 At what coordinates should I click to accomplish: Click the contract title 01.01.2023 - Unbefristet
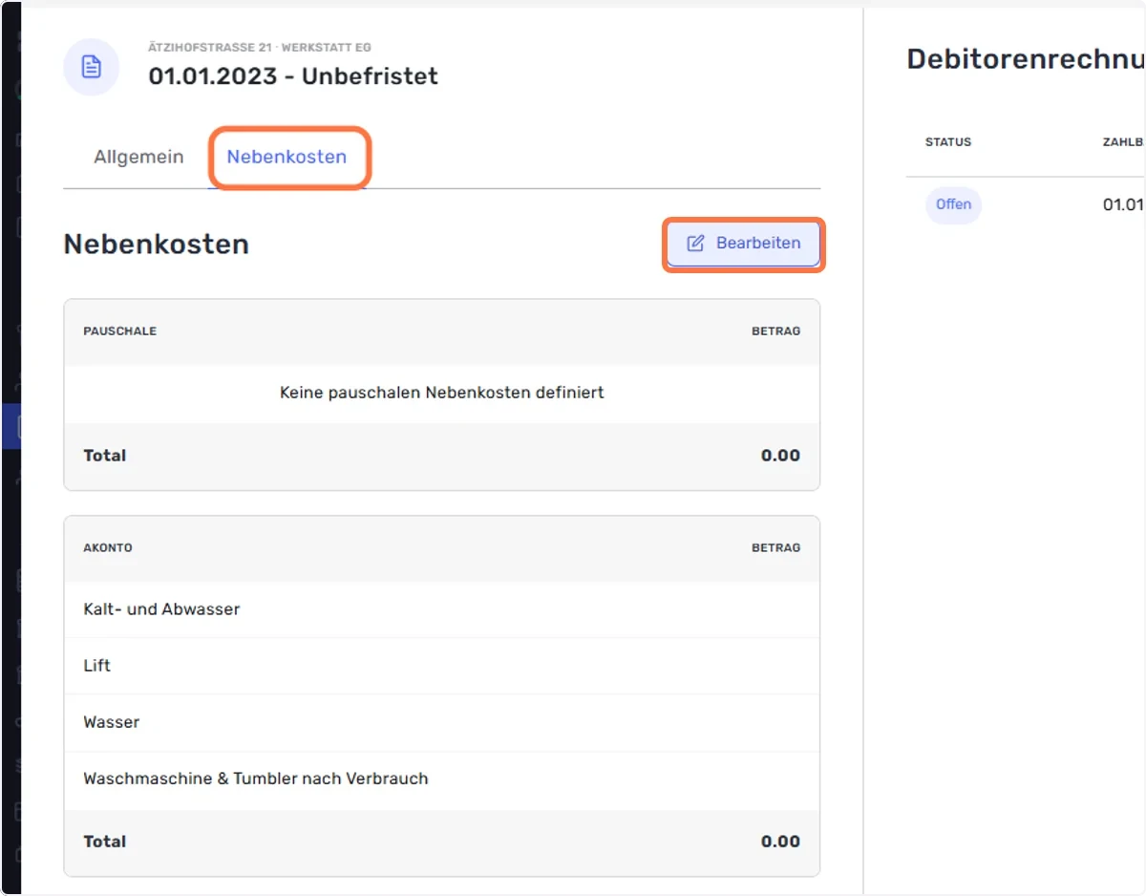293,76
